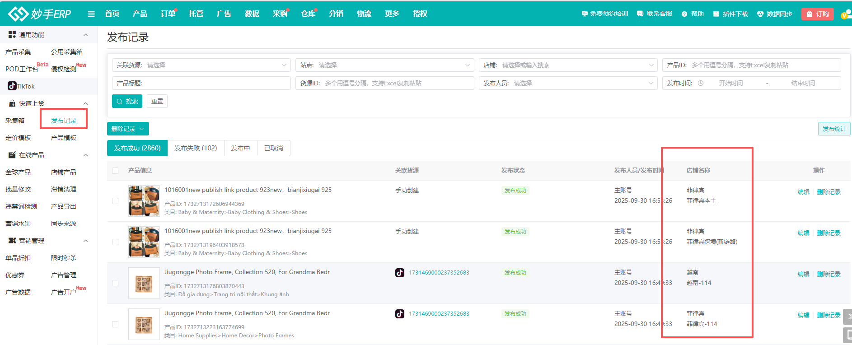
Task: Click the 联系客服 chat icon
Action: click(640, 14)
